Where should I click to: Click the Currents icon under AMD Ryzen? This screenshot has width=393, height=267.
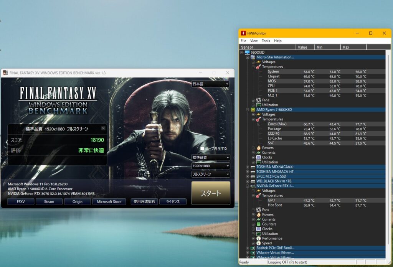(258, 153)
